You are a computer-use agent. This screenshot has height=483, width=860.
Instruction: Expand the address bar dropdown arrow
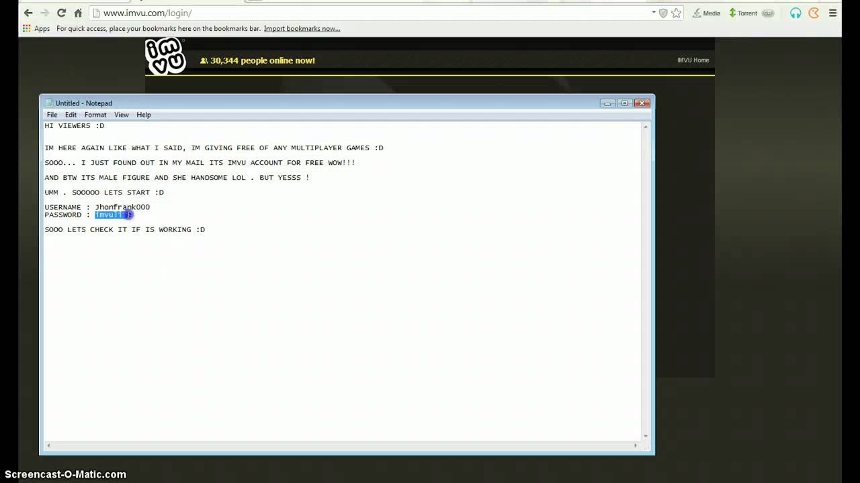click(653, 13)
